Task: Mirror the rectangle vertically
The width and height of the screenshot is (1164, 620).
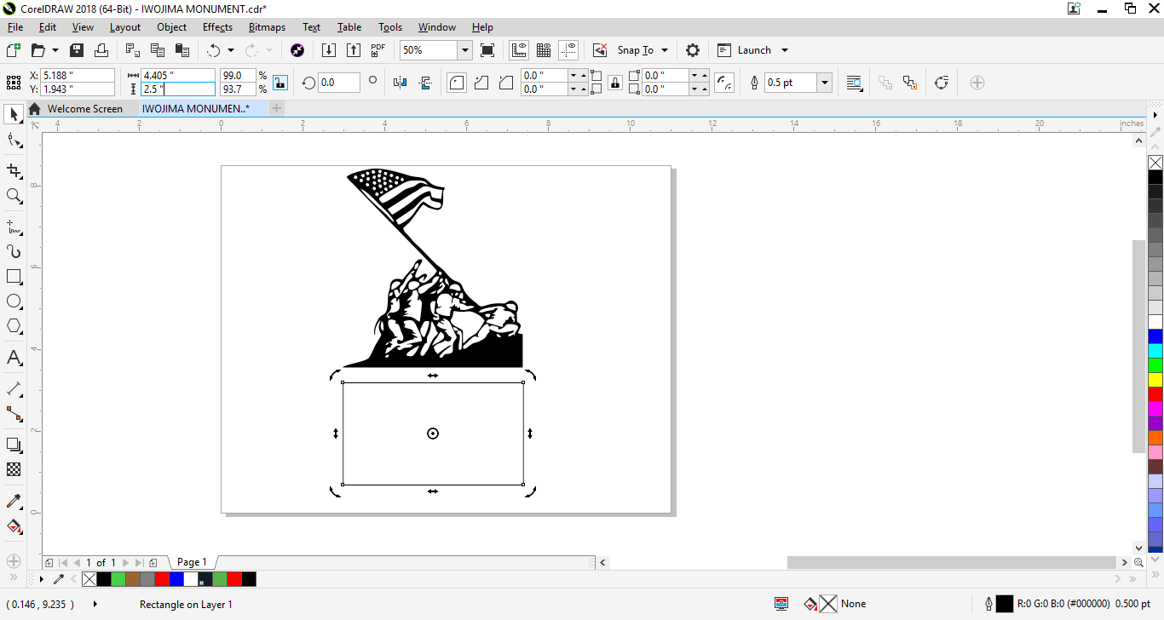Action: click(426, 83)
